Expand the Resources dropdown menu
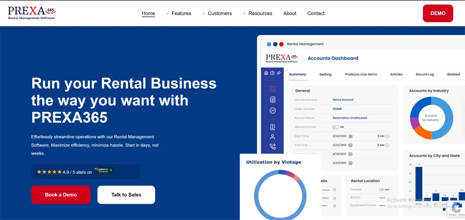 pos(258,13)
